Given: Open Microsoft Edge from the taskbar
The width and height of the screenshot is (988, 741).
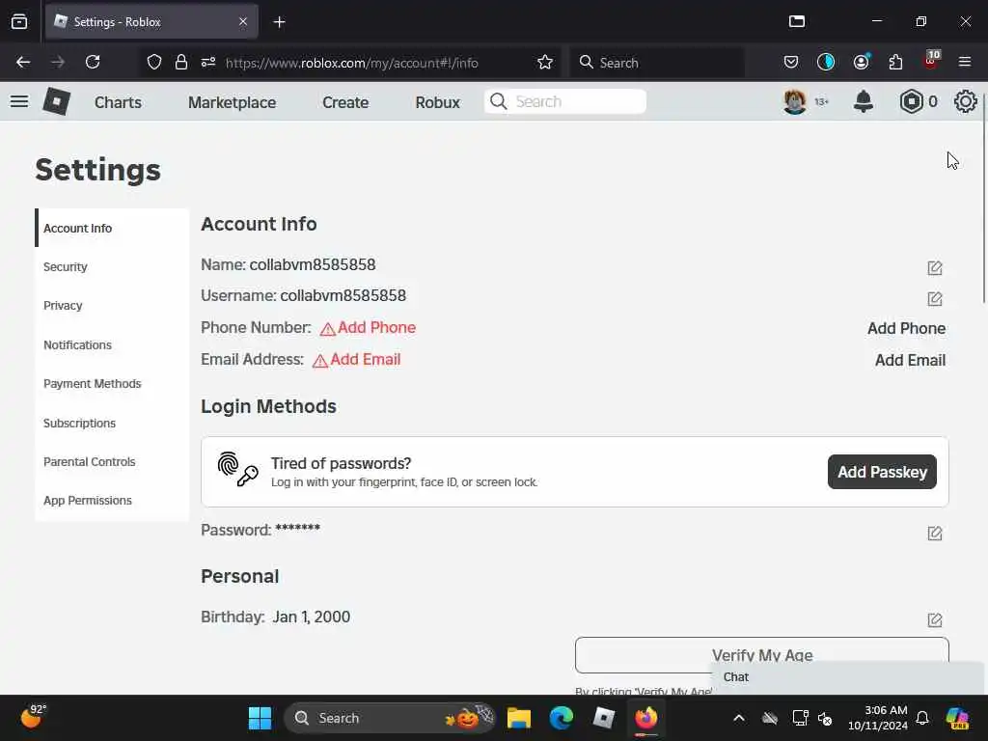Looking at the screenshot, I should (x=561, y=718).
